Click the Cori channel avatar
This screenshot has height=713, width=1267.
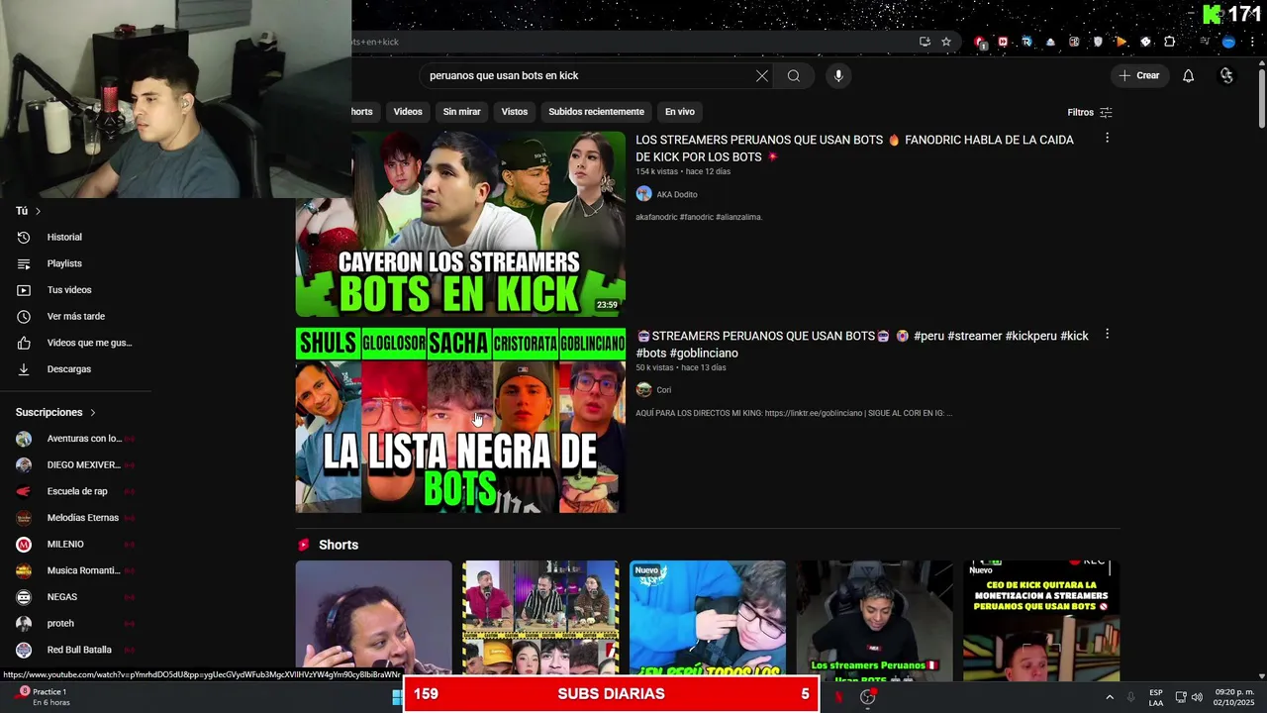[x=643, y=390]
